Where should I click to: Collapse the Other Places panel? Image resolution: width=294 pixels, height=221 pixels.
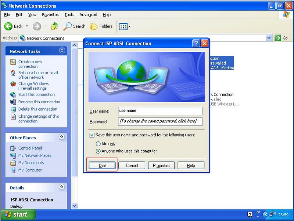pyautogui.click(x=62, y=137)
